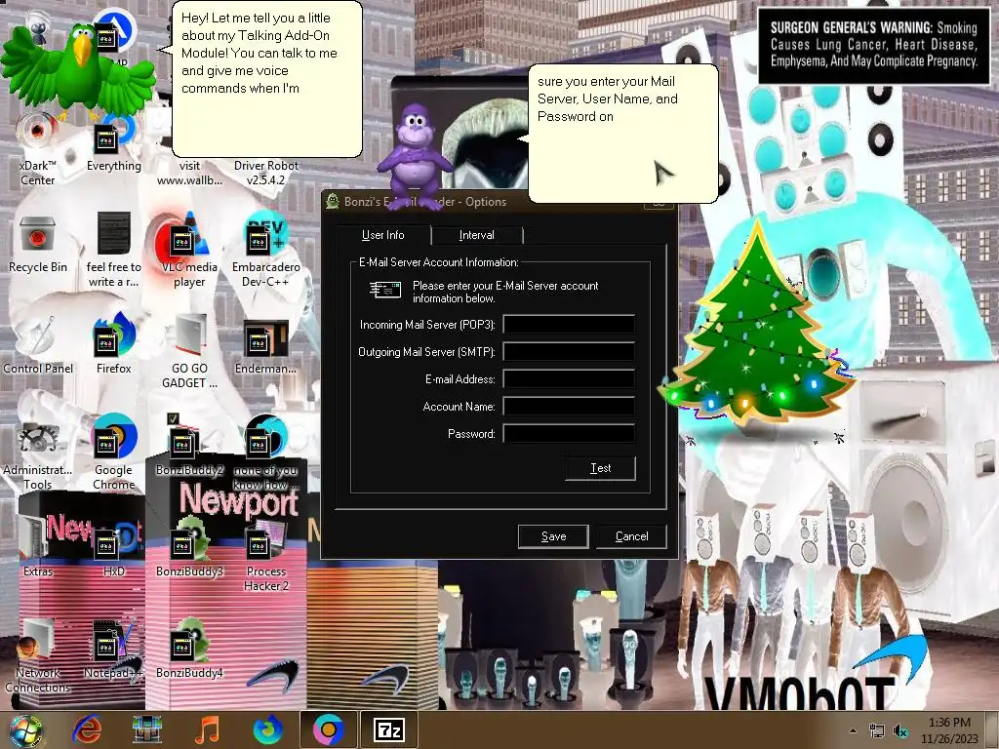Select the User Info tab
This screenshot has height=749, width=999.
(382, 235)
